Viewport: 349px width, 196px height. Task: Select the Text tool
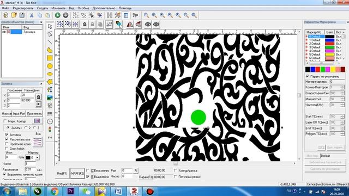(50, 89)
